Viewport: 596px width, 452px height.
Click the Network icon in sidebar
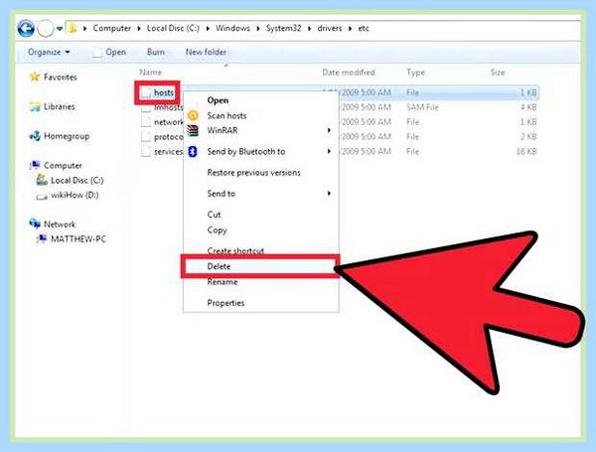click(x=35, y=224)
